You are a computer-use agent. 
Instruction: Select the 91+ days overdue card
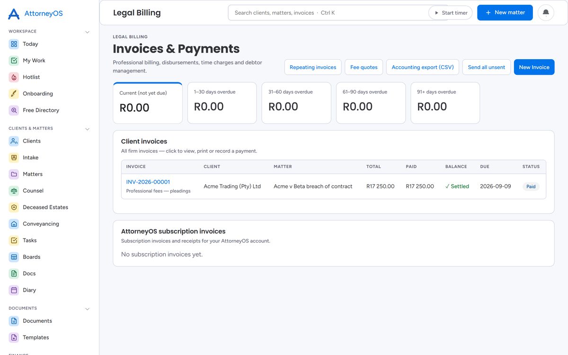point(445,103)
